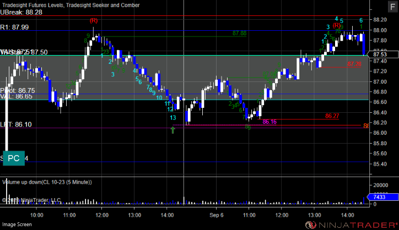Image resolution: width=399 pixels, height=230 pixels.
Task: Click the teal PC button
Action: click(x=14, y=158)
